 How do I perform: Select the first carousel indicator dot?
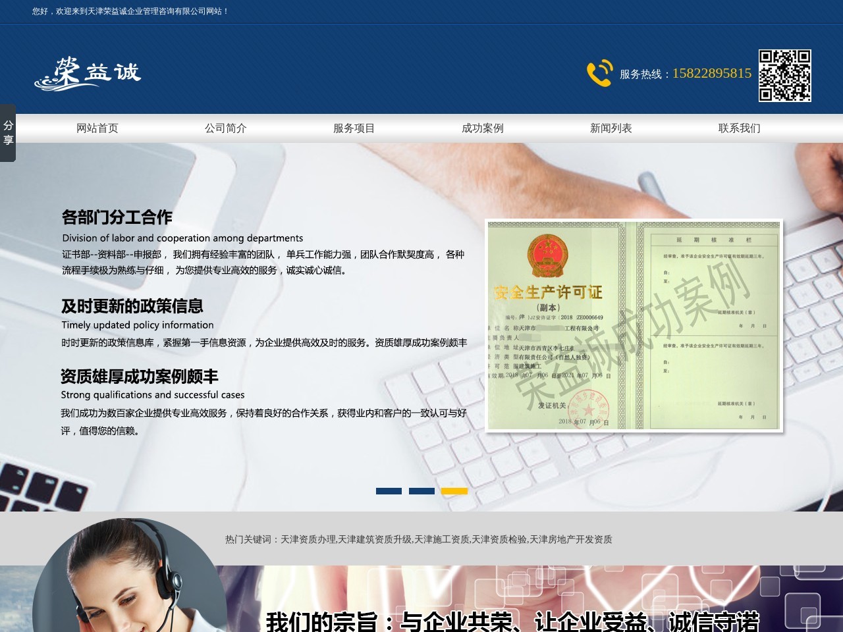388,490
